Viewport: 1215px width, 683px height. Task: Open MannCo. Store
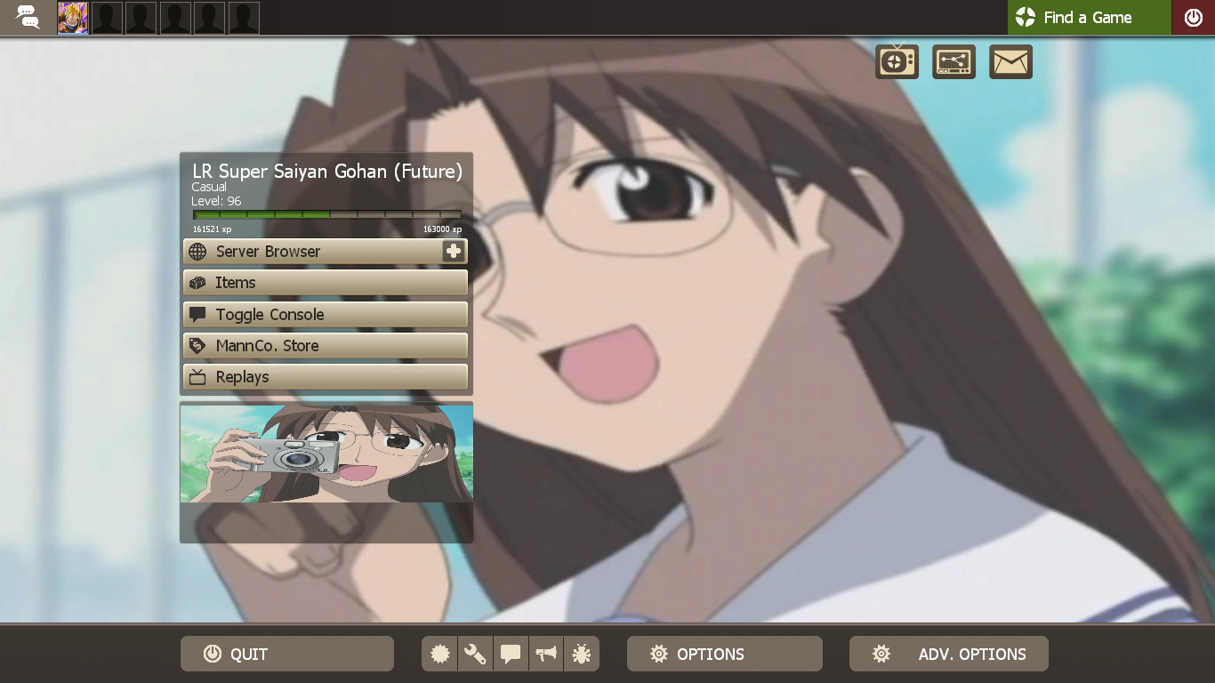point(326,346)
